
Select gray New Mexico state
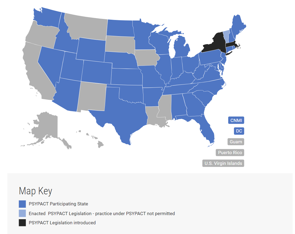pos(92,97)
